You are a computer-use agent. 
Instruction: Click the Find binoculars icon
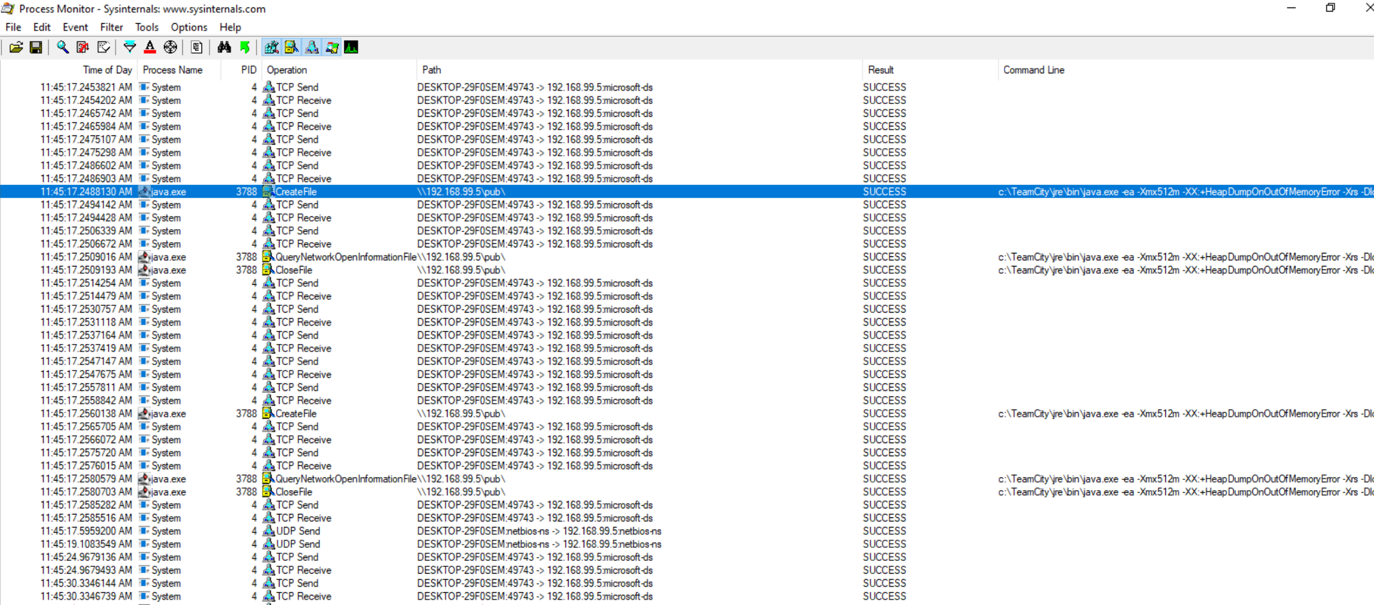click(224, 47)
